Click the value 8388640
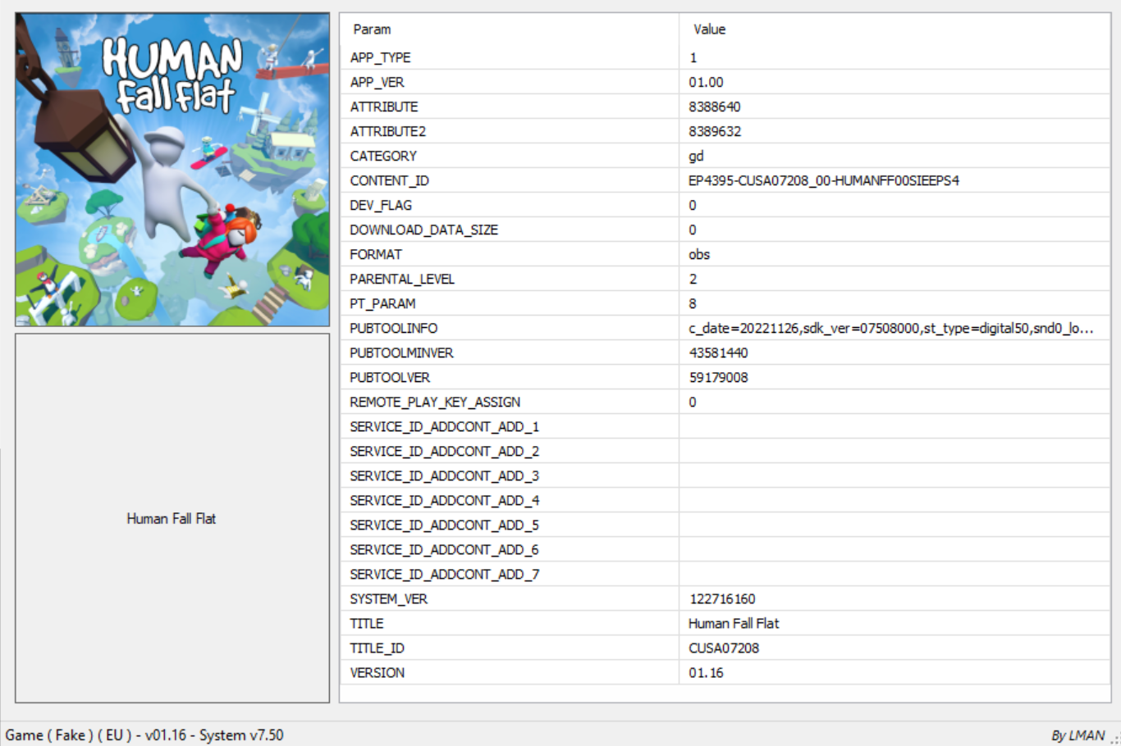The image size is (1121, 746). tap(715, 107)
